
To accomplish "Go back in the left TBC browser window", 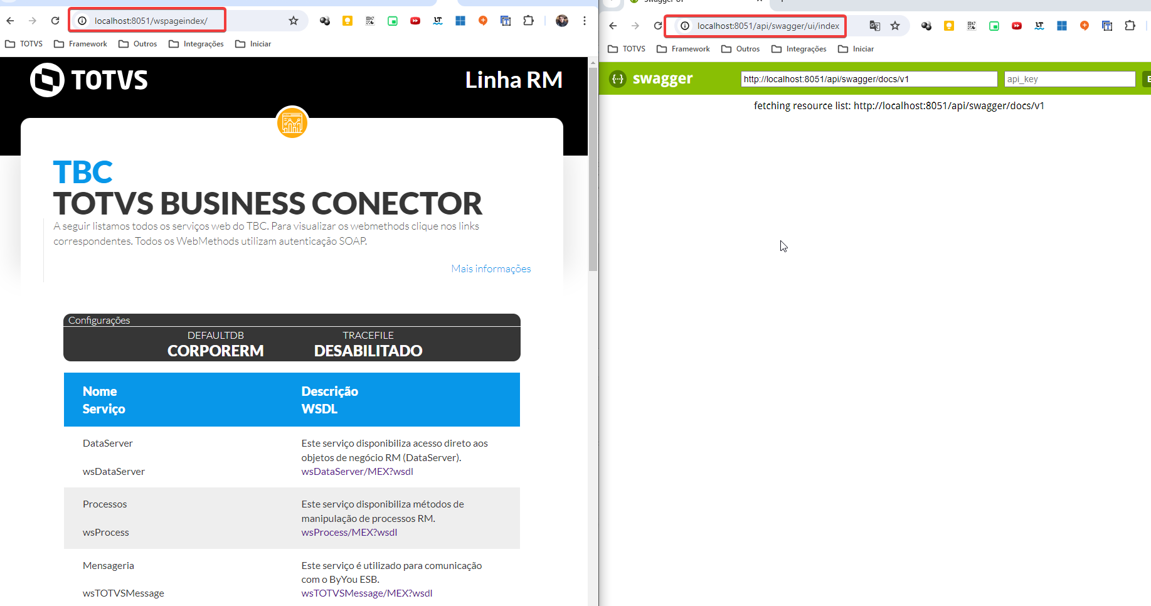I will point(10,21).
